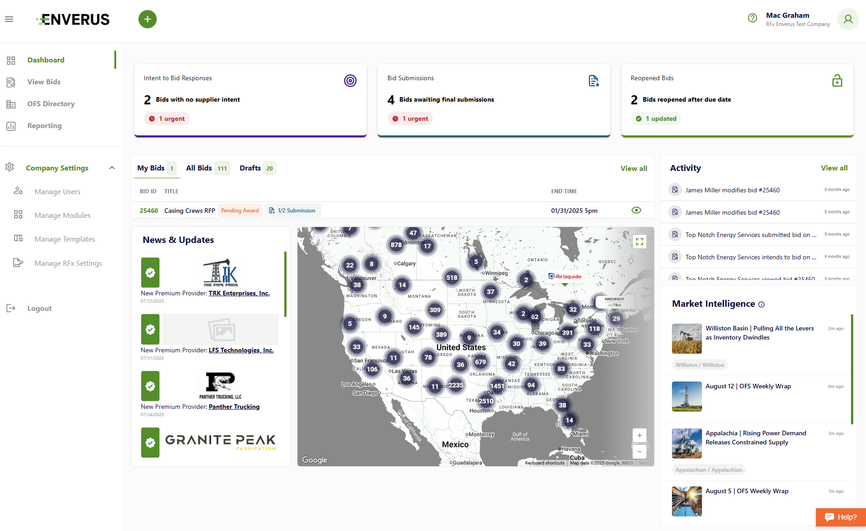Toggle map fullscreen view
Image resolution: width=866 pixels, height=531 pixels.
(639, 242)
